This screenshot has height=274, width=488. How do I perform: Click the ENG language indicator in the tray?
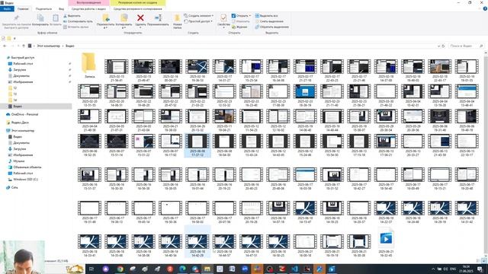[453, 269]
